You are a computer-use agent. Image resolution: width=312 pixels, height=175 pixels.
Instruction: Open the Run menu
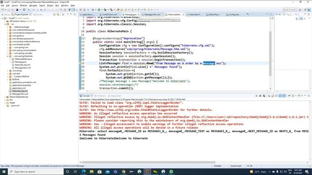coord(58,5)
